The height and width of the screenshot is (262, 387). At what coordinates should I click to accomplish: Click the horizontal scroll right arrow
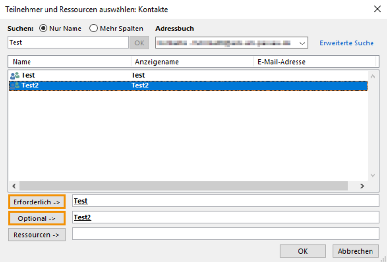point(362,186)
